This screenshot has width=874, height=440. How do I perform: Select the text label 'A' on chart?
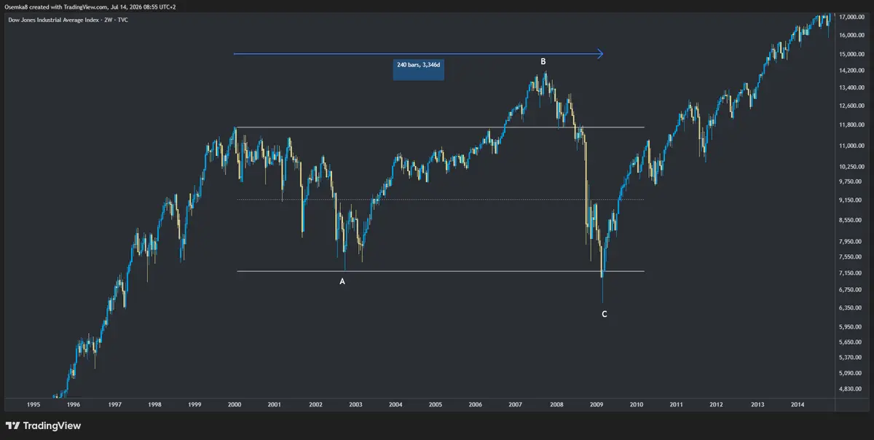[342, 281]
